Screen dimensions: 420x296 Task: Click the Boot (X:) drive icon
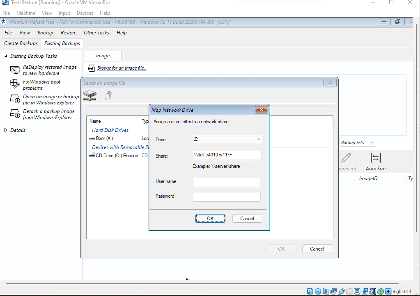click(92, 138)
